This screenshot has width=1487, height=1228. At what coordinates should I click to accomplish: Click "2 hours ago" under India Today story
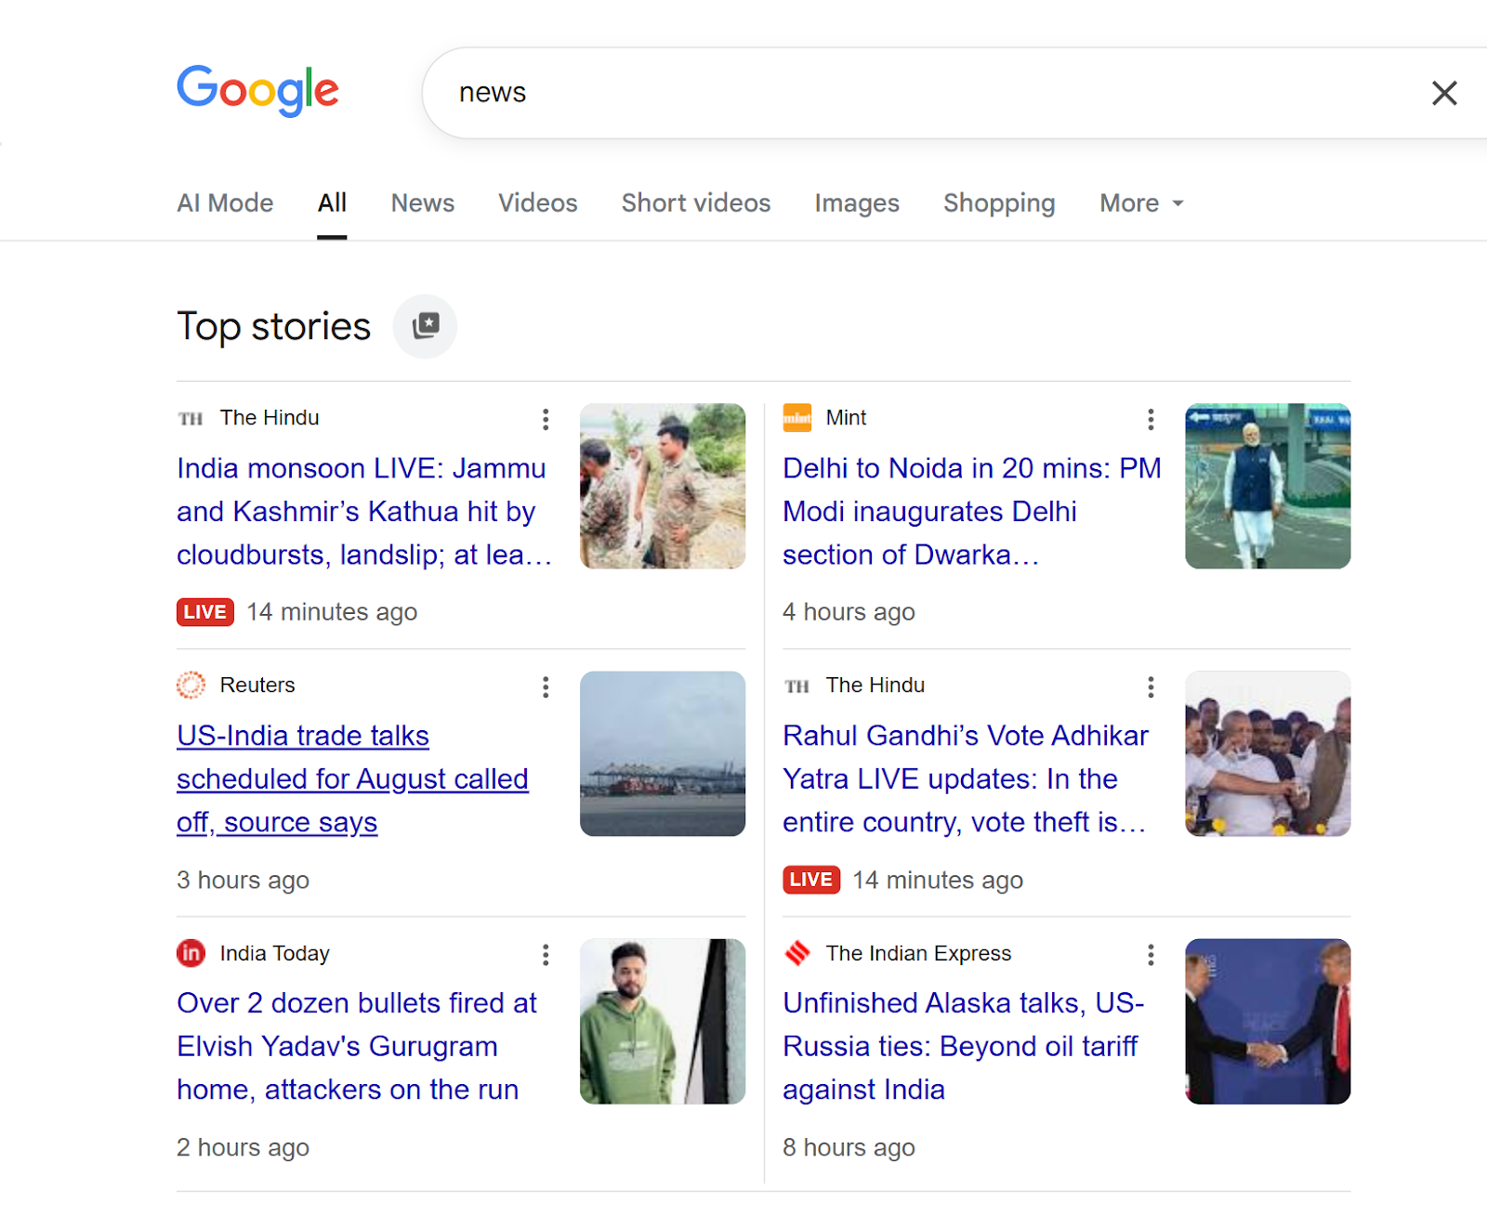tap(243, 1147)
